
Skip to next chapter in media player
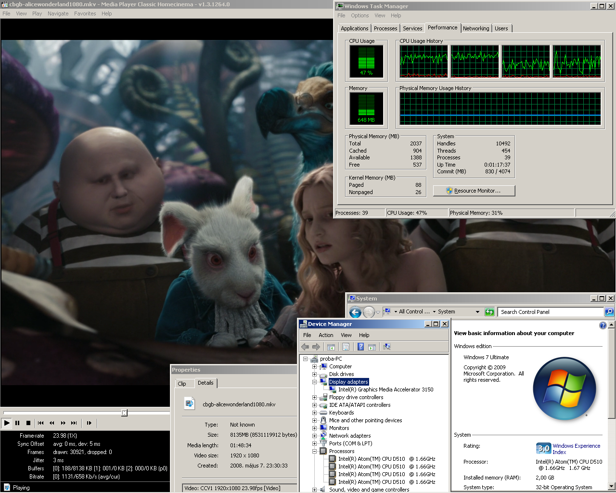(x=74, y=423)
